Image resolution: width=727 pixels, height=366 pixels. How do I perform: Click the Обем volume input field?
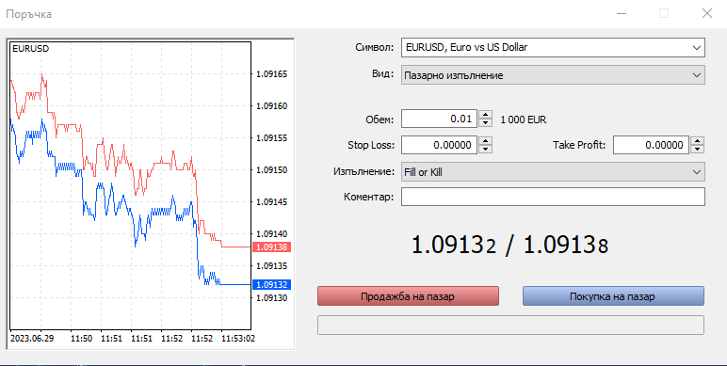[x=439, y=119]
